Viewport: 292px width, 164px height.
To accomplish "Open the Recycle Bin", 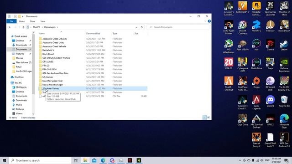I will click(x=284, y=101).
